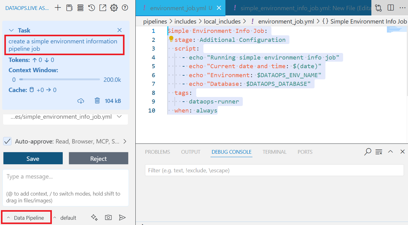Open the PORTS panel tab
Viewport: 408px width, 225px height.
click(x=305, y=152)
